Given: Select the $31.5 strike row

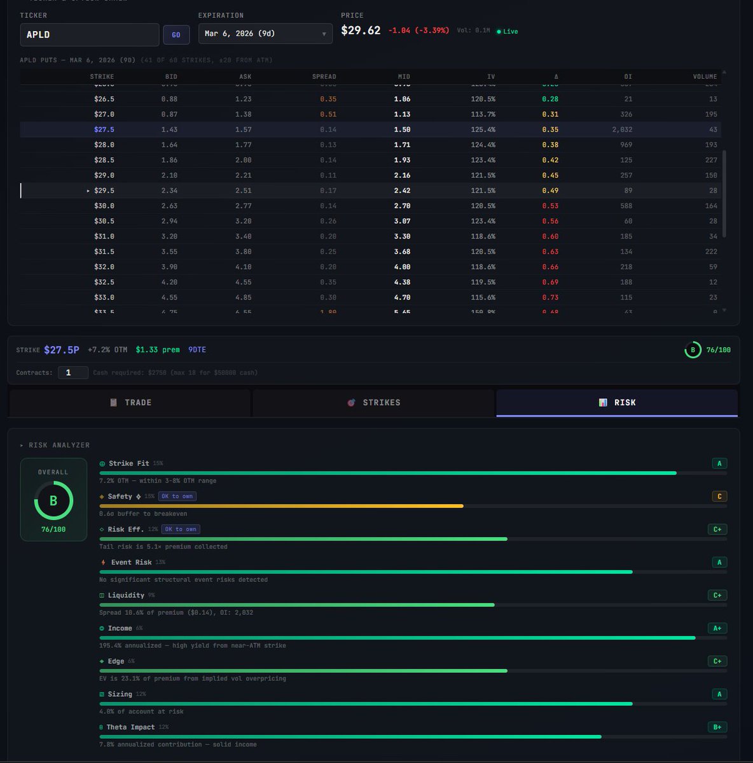Looking at the screenshot, I should [371, 252].
